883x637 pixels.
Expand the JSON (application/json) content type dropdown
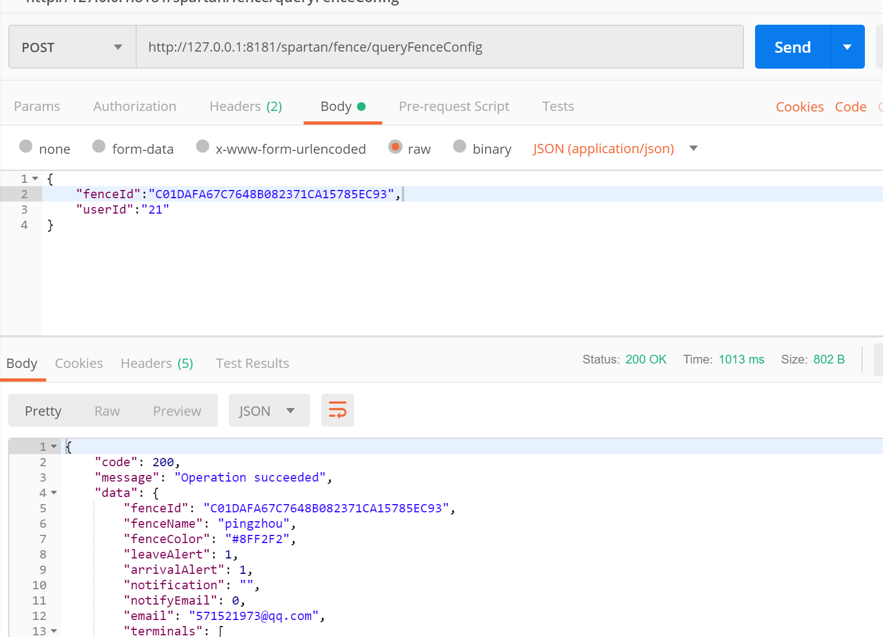coord(693,148)
